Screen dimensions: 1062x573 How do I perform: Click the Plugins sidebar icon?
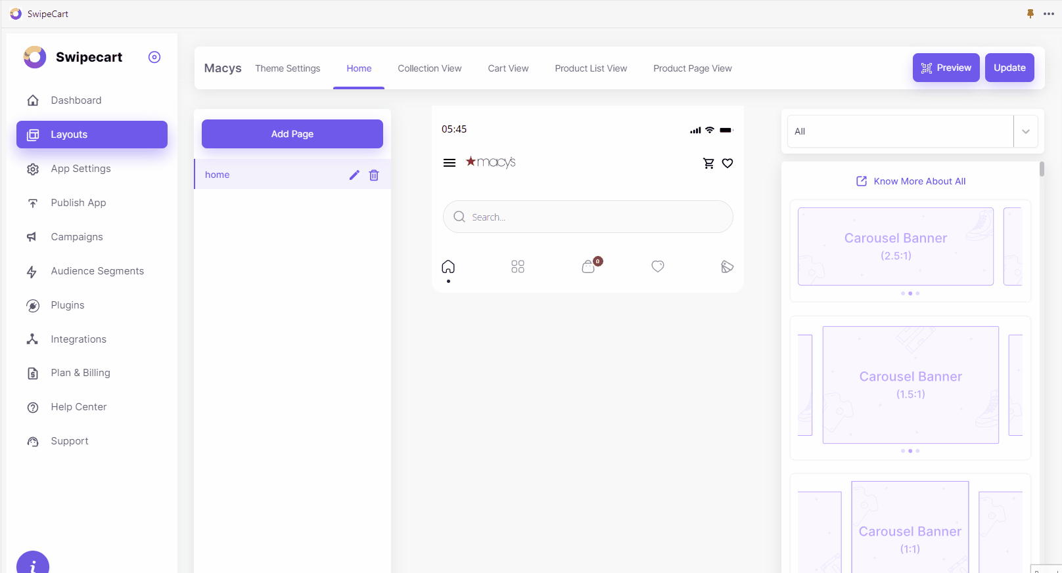coord(33,306)
